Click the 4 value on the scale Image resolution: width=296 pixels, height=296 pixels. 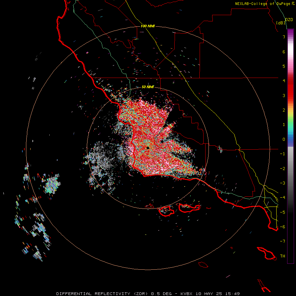click(x=284, y=81)
